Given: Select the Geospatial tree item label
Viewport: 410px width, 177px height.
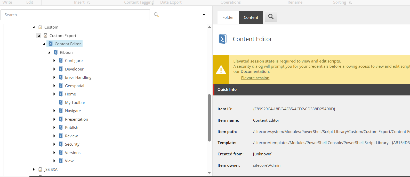Looking at the screenshot, I should pos(75,86).
